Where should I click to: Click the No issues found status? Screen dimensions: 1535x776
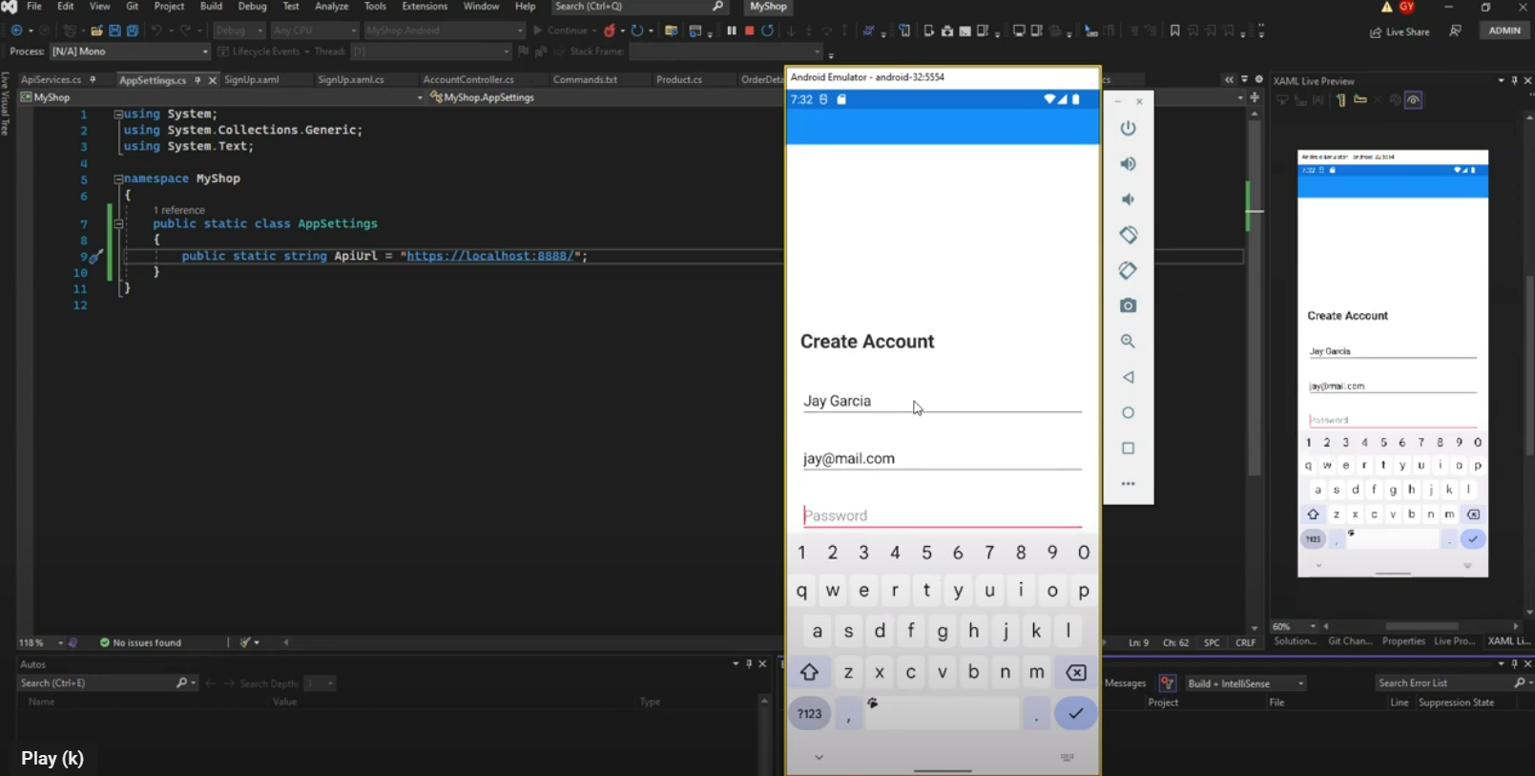[x=140, y=642]
